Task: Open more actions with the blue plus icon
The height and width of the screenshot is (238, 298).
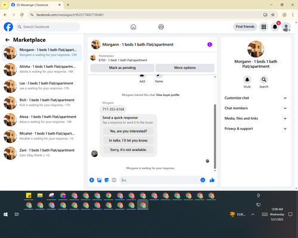Action: pos(92,180)
